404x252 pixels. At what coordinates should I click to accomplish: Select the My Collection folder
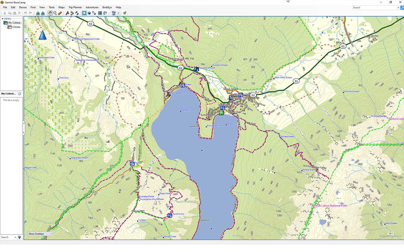coord(12,23)
